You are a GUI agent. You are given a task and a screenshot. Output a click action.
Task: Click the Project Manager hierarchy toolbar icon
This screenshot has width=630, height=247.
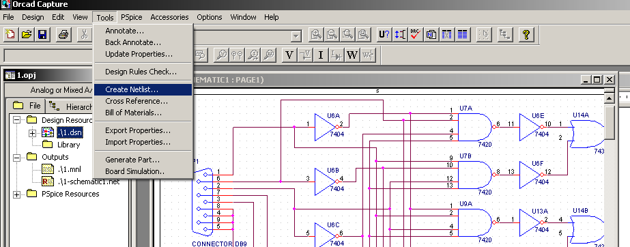[504, 35]
